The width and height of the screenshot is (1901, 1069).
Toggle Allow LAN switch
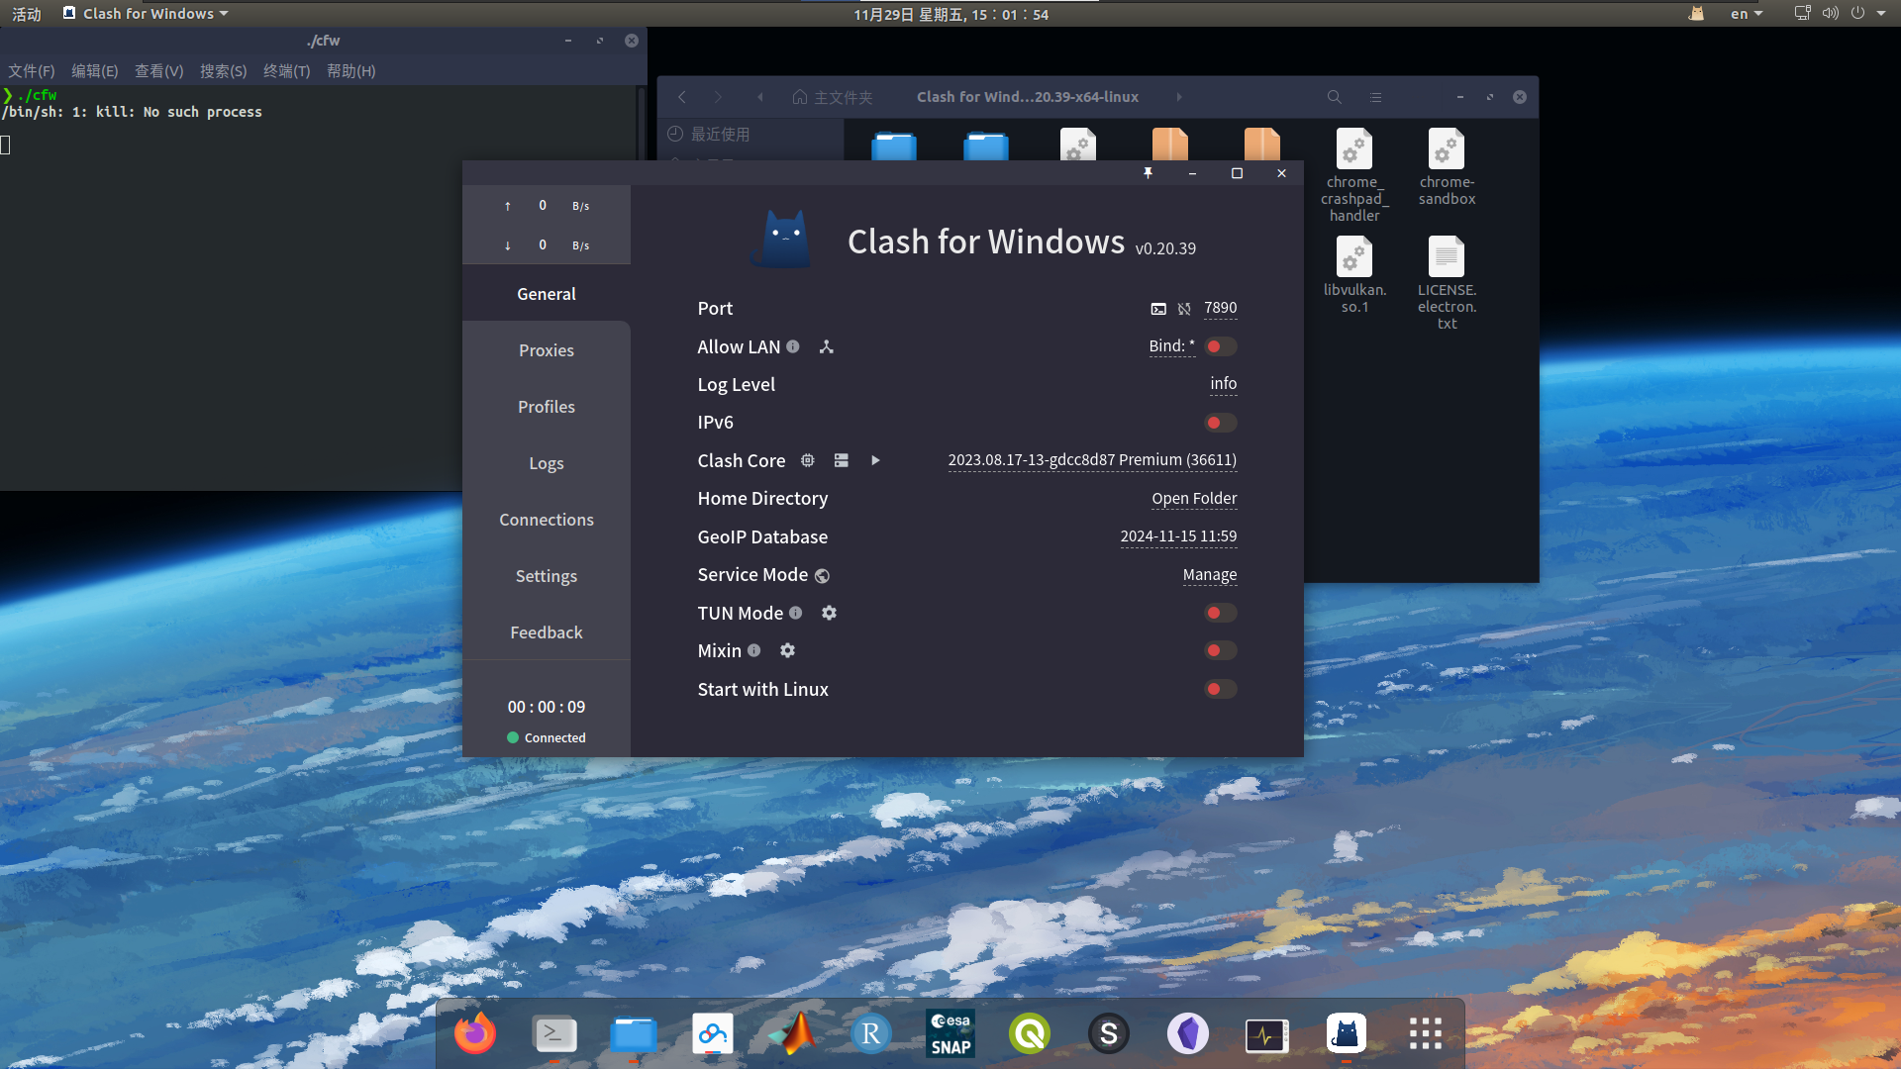click(x=1221, y=346)
